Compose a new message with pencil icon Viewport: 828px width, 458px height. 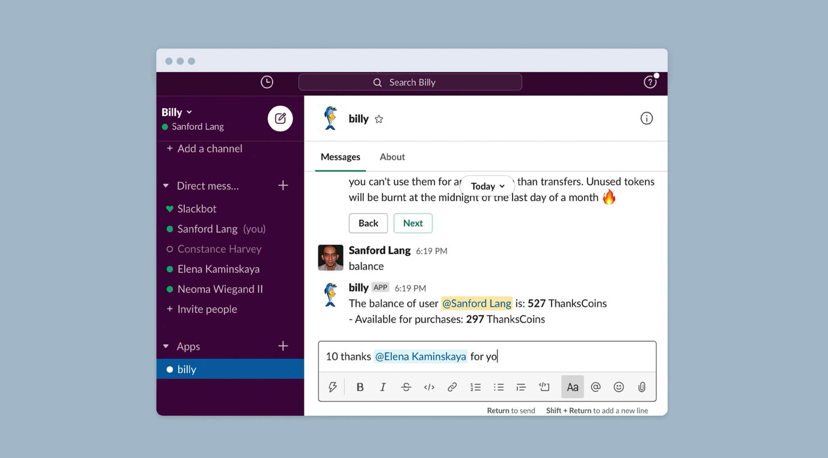tap(280, 119)
